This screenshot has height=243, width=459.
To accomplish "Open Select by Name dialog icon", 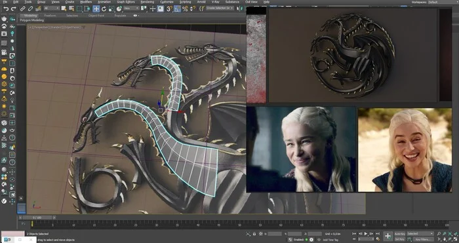I will click(71, 9).
